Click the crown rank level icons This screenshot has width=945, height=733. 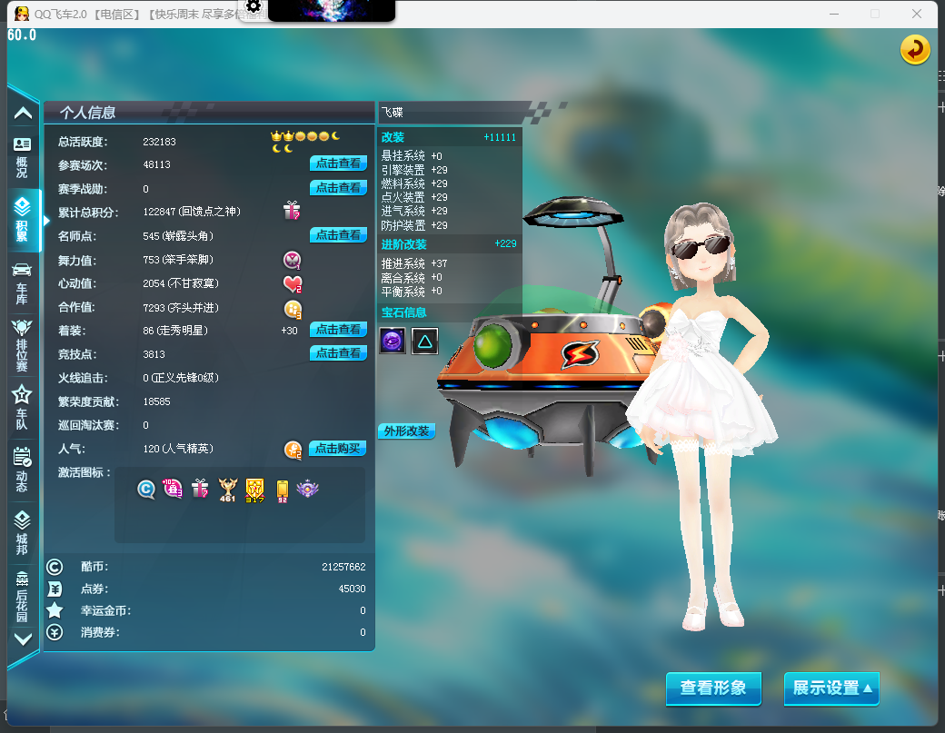(x=305, y=142)
